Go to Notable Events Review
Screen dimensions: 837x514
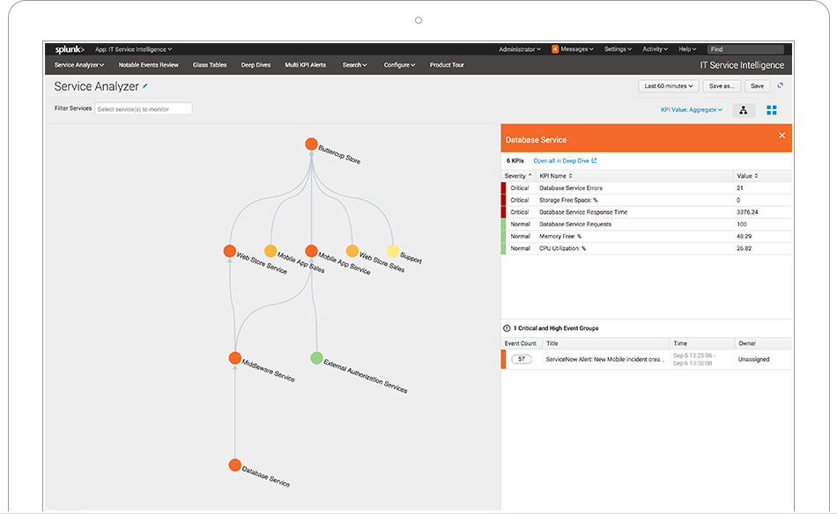(148, 65)
